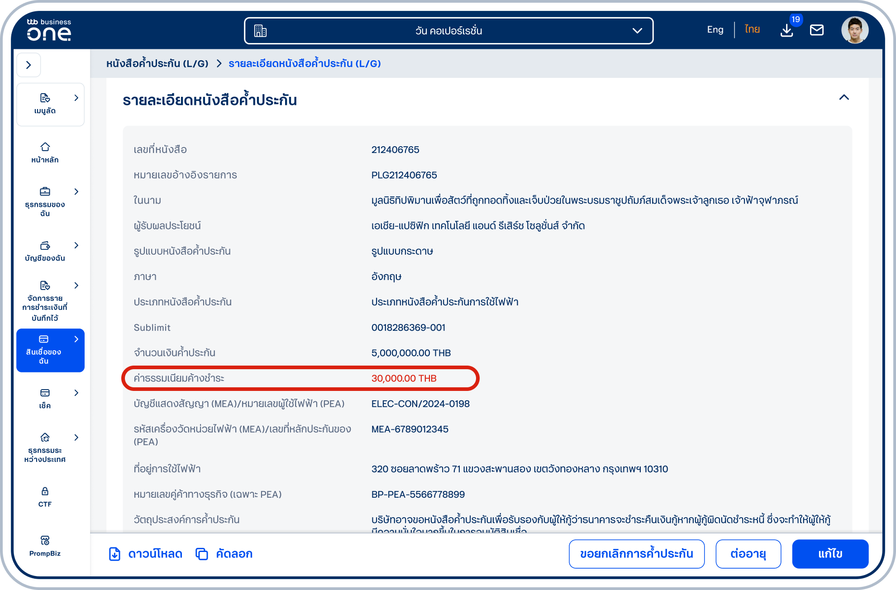
Task: Expand บัญชีของฉัน submenu arrow
Action: (76, 245)
